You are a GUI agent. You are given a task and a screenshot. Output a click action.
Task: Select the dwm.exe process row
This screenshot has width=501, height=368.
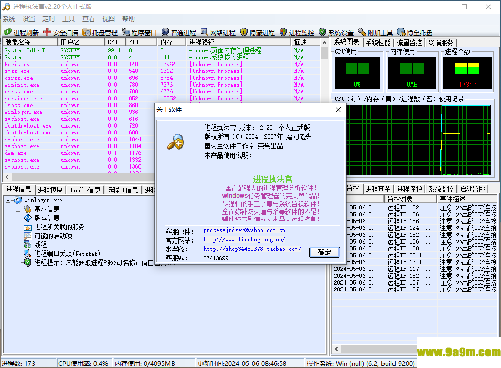79,153
